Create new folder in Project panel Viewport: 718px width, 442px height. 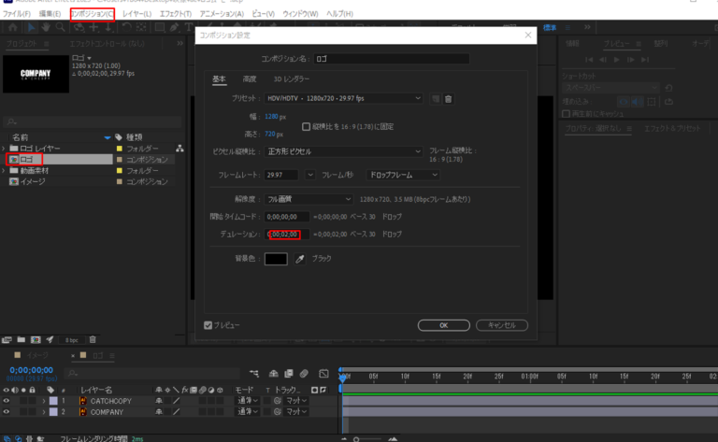(x=21, y=339)
